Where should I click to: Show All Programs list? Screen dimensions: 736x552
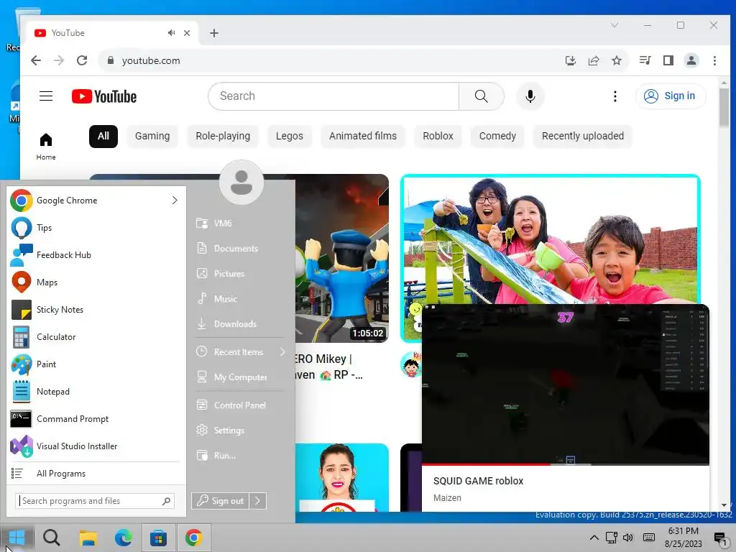[x=95, y=474]
